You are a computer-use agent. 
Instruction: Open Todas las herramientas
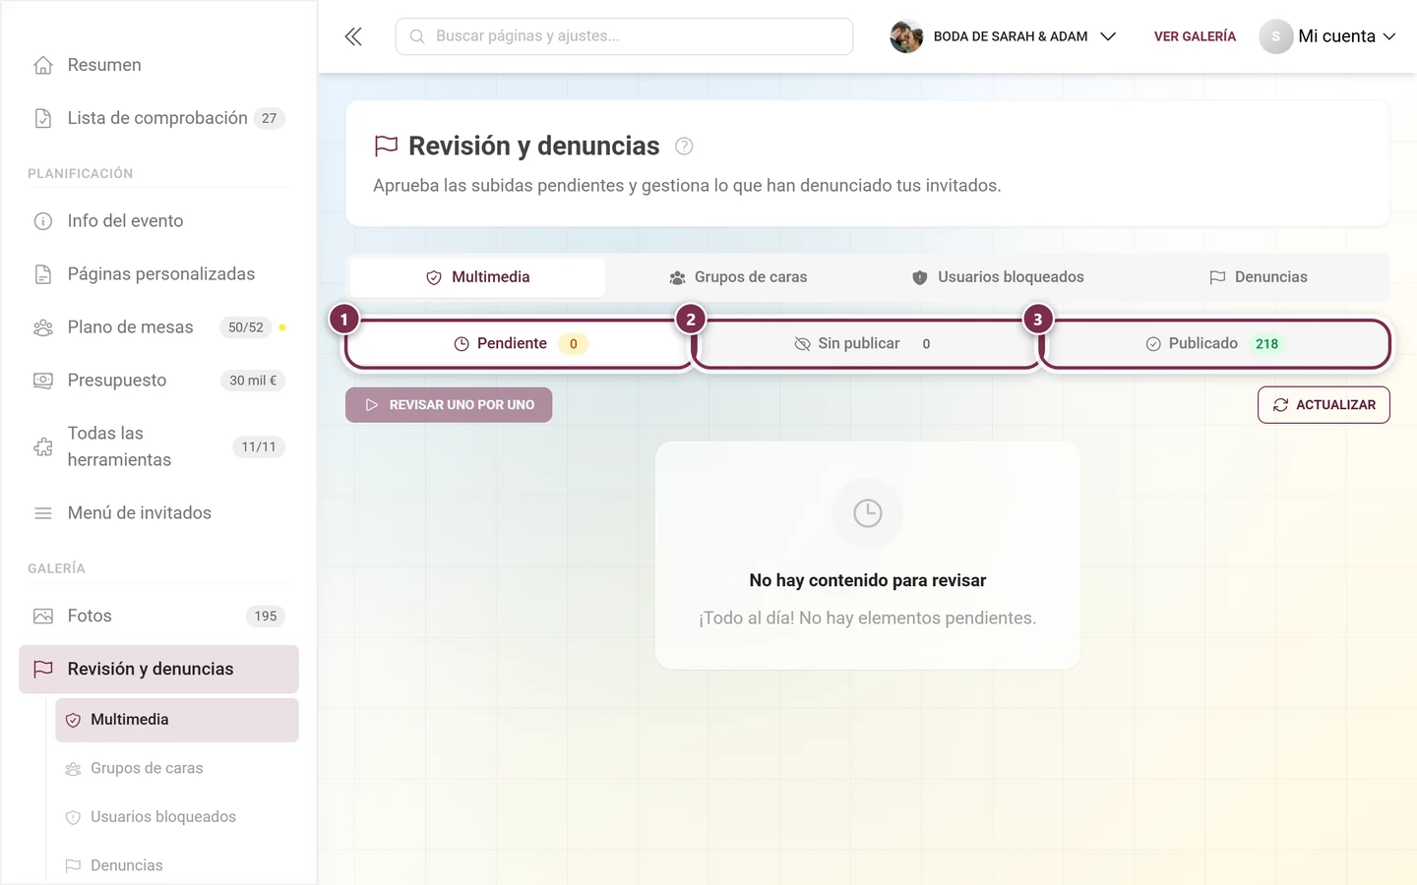158,446
